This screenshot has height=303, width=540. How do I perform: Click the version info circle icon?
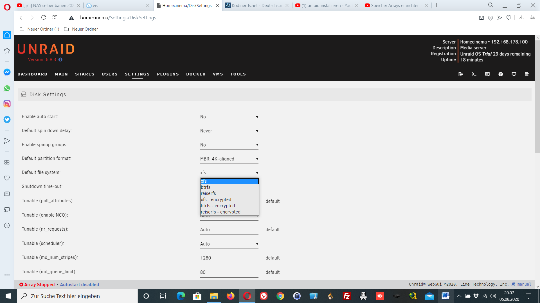point(60,60)
